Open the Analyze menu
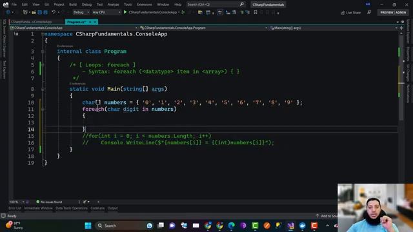Image resolution: width=413 pixels, height=232 pixels. coord(113,5)
